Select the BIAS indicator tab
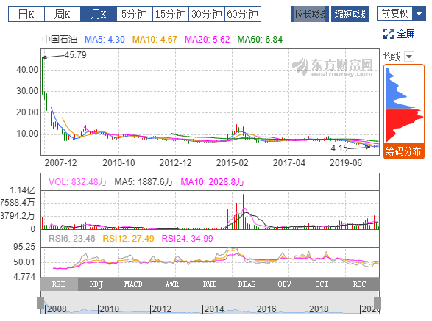This screenshot has width=432, height=321. (x=247, y=284)
